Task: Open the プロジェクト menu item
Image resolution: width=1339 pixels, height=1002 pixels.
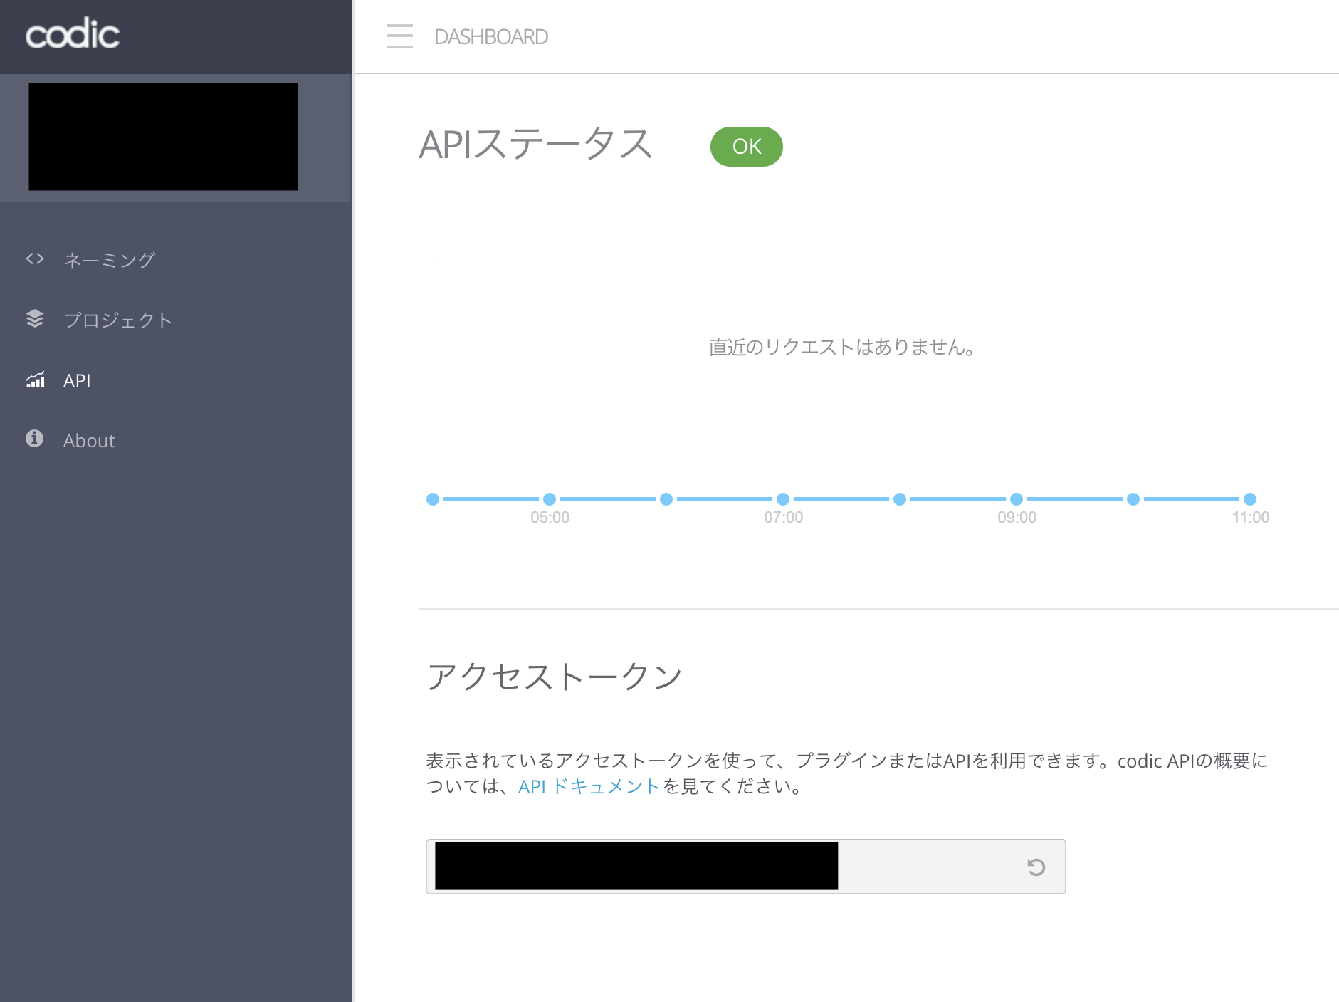Action: coord(118,320)
